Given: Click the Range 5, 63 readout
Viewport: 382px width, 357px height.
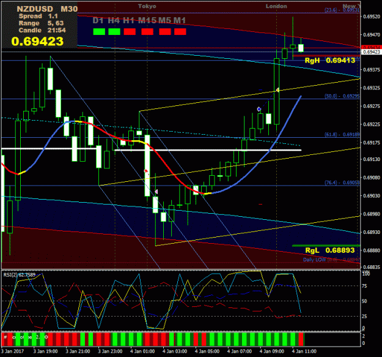Looking at the screenshot, I should pyautogui.click(x=41, y=23).
